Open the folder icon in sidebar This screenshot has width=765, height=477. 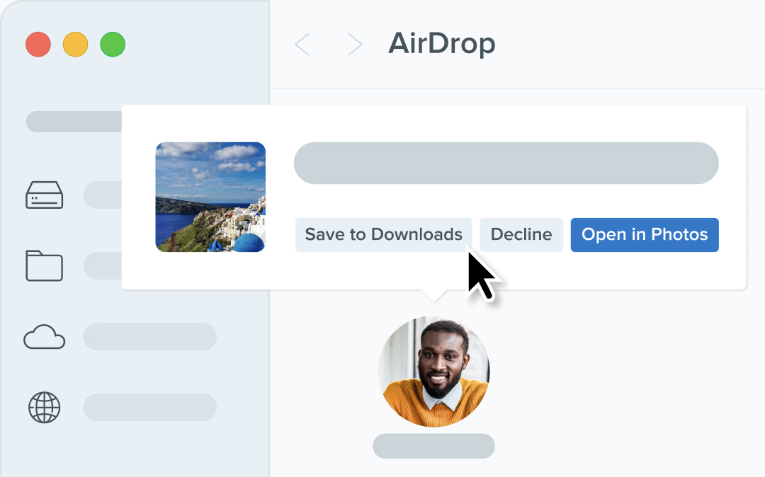tap(45, 265)
